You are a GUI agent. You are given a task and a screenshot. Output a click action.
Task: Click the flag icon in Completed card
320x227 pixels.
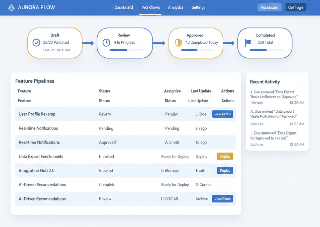(248, 43)
